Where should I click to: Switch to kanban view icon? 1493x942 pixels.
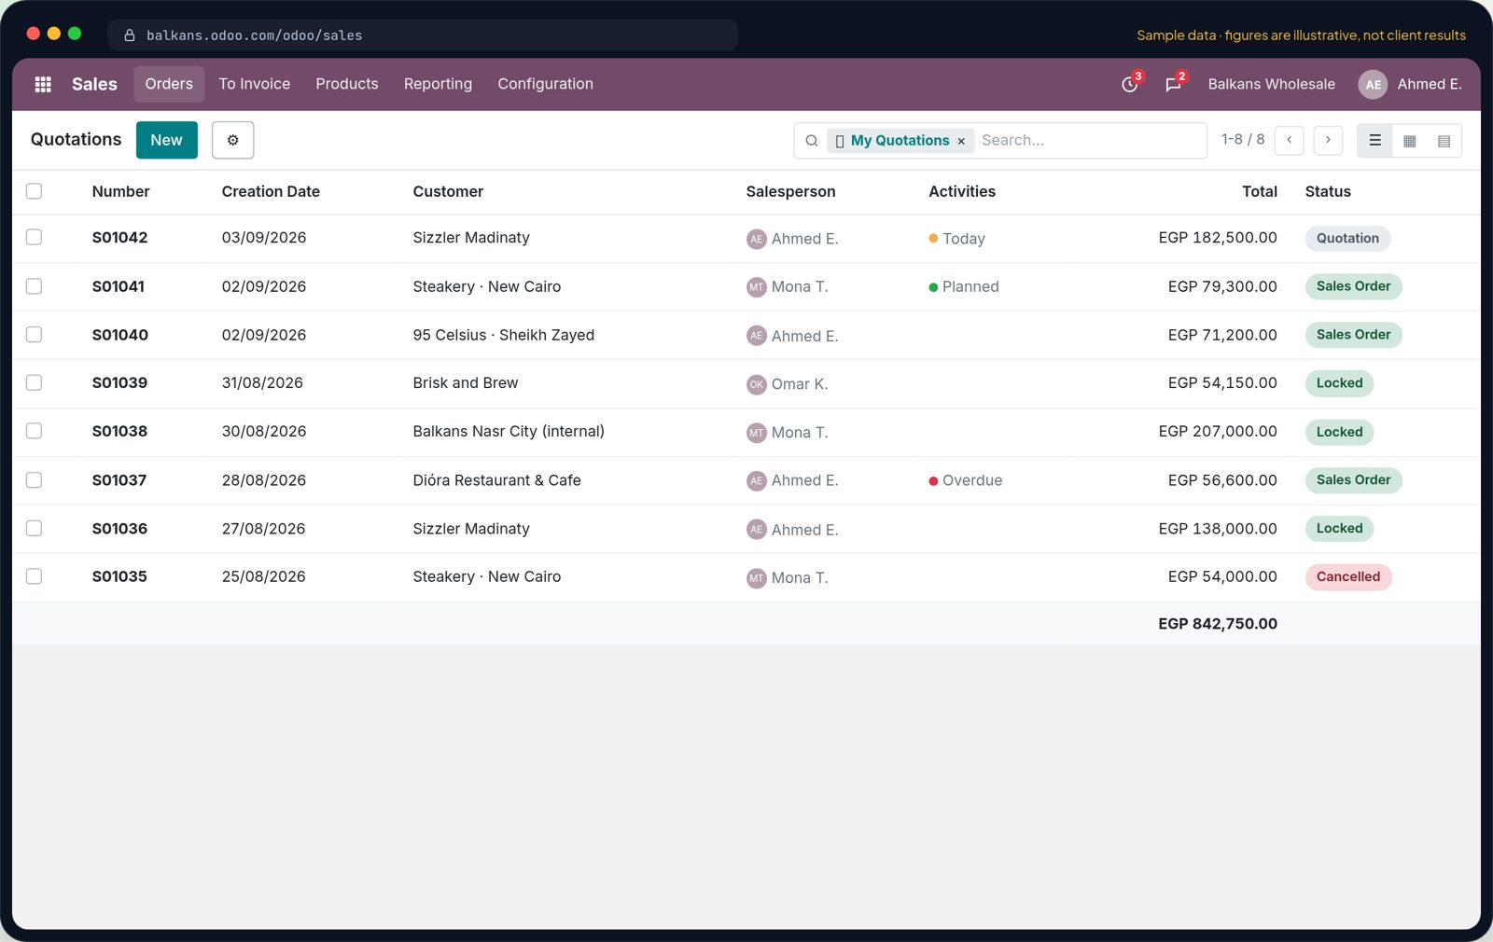pos(1409,140)
